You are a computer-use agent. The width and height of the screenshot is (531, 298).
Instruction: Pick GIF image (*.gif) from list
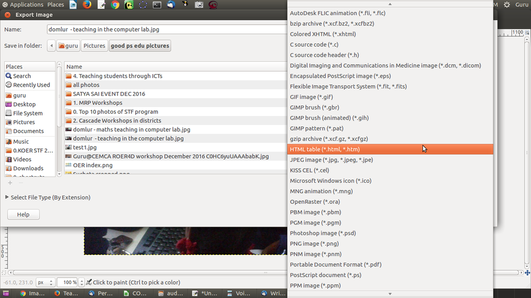click(311, 97)
